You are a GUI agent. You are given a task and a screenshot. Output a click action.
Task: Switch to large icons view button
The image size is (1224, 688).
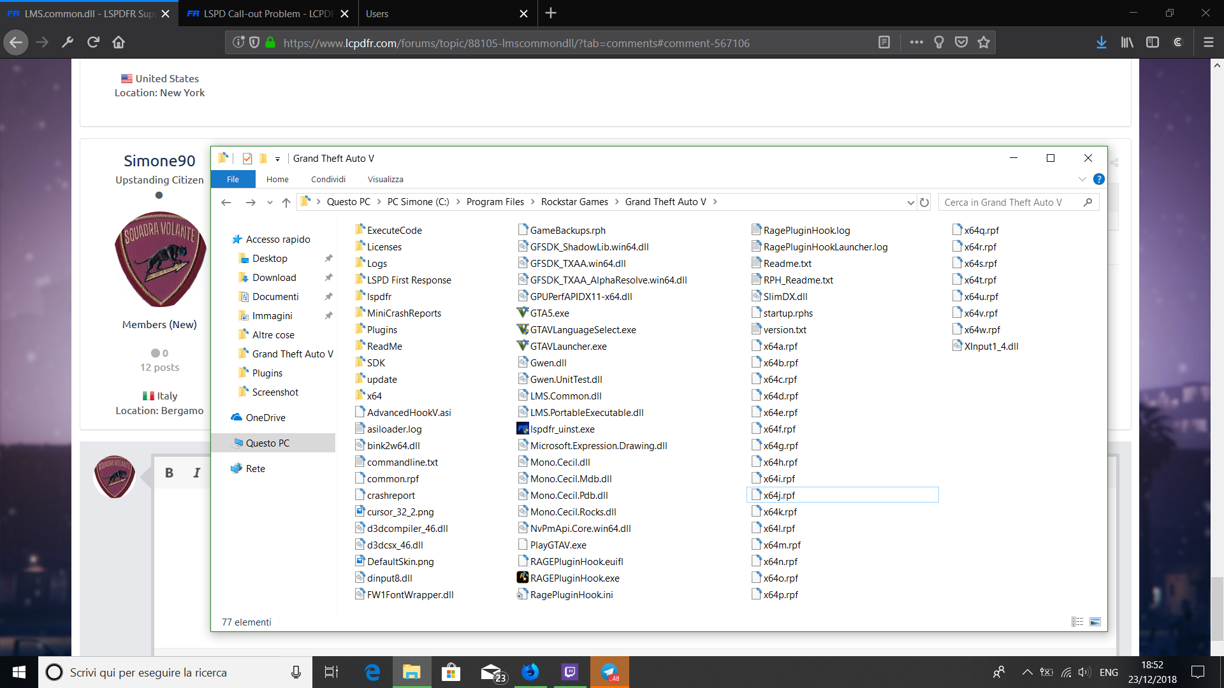click(x=1095, y=622)
